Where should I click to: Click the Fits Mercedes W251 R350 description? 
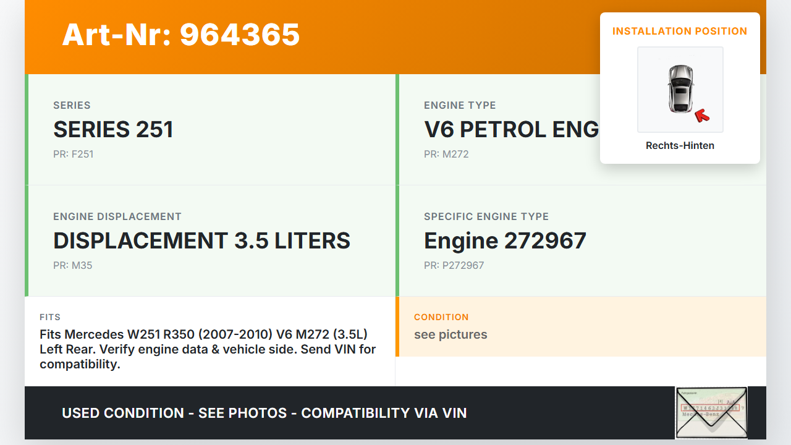click(208, 349)
